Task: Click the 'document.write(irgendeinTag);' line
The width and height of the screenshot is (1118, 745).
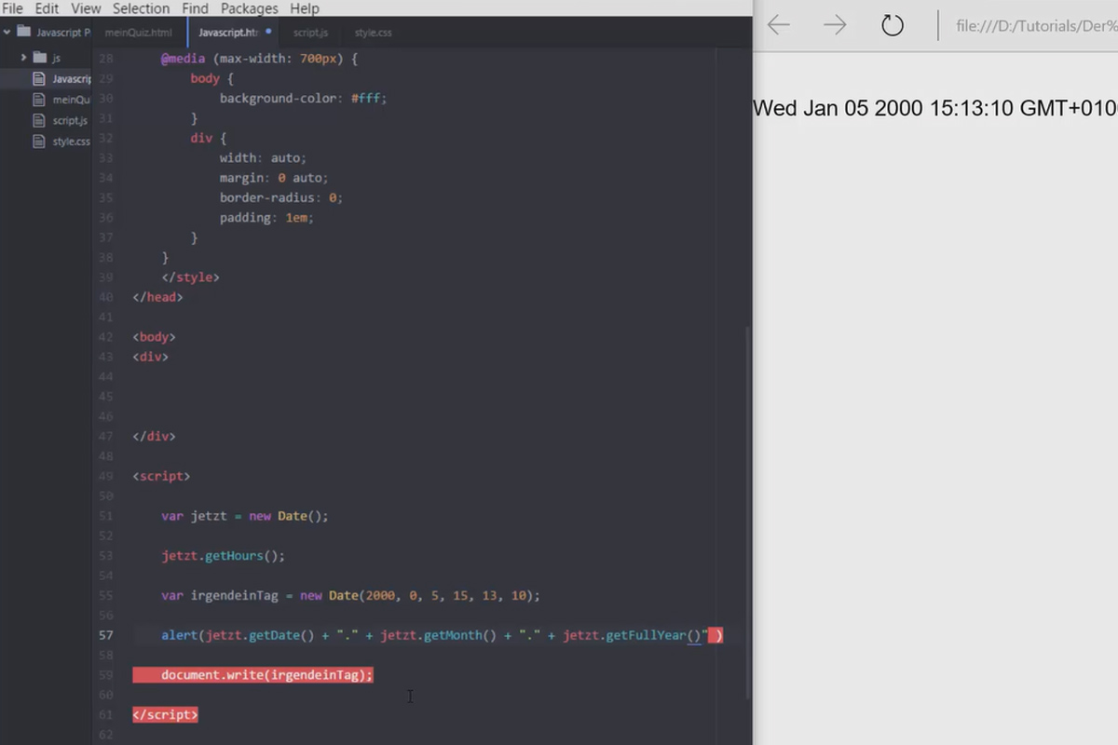Action: 266,675
